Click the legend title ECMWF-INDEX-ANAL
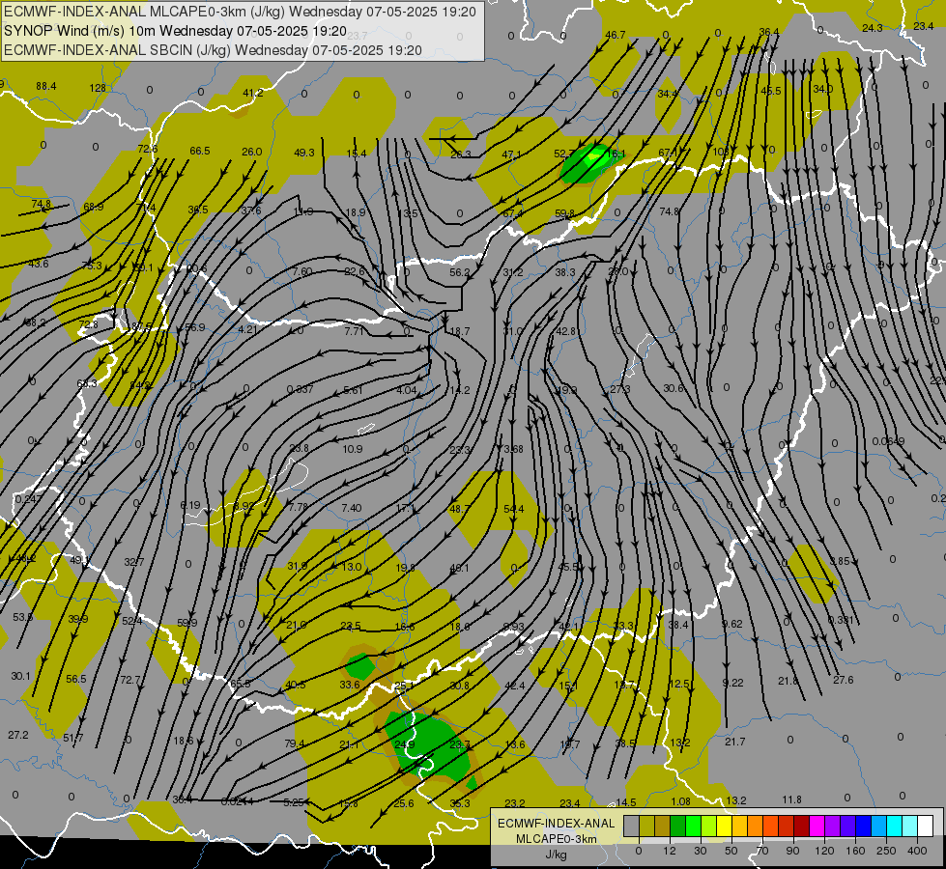Screen dimensions: 946x869 [557, 824]
